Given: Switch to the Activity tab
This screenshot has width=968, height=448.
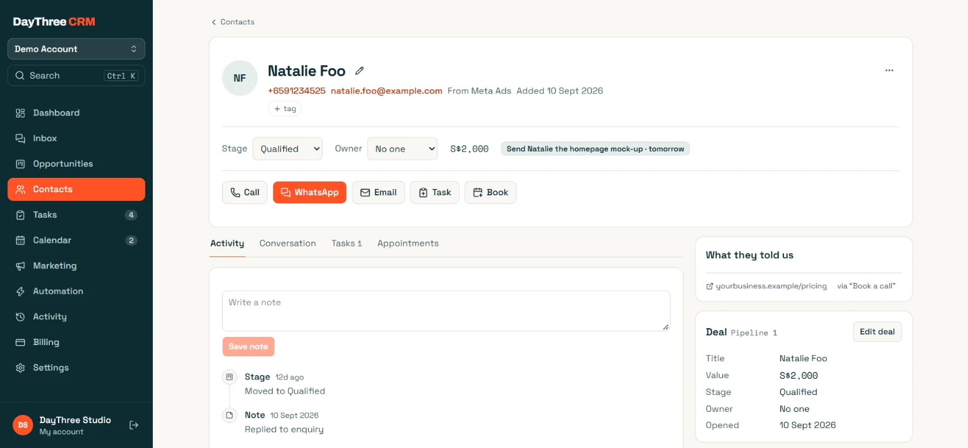Looking at the screenshot, I should pyautogui.click(x=227, y=243).
